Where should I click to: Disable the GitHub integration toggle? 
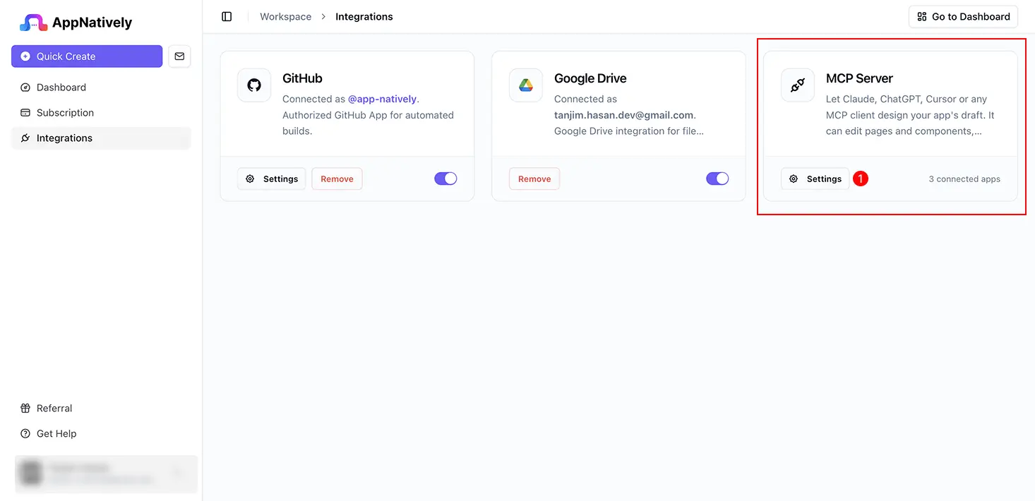[x=445, y=179]
